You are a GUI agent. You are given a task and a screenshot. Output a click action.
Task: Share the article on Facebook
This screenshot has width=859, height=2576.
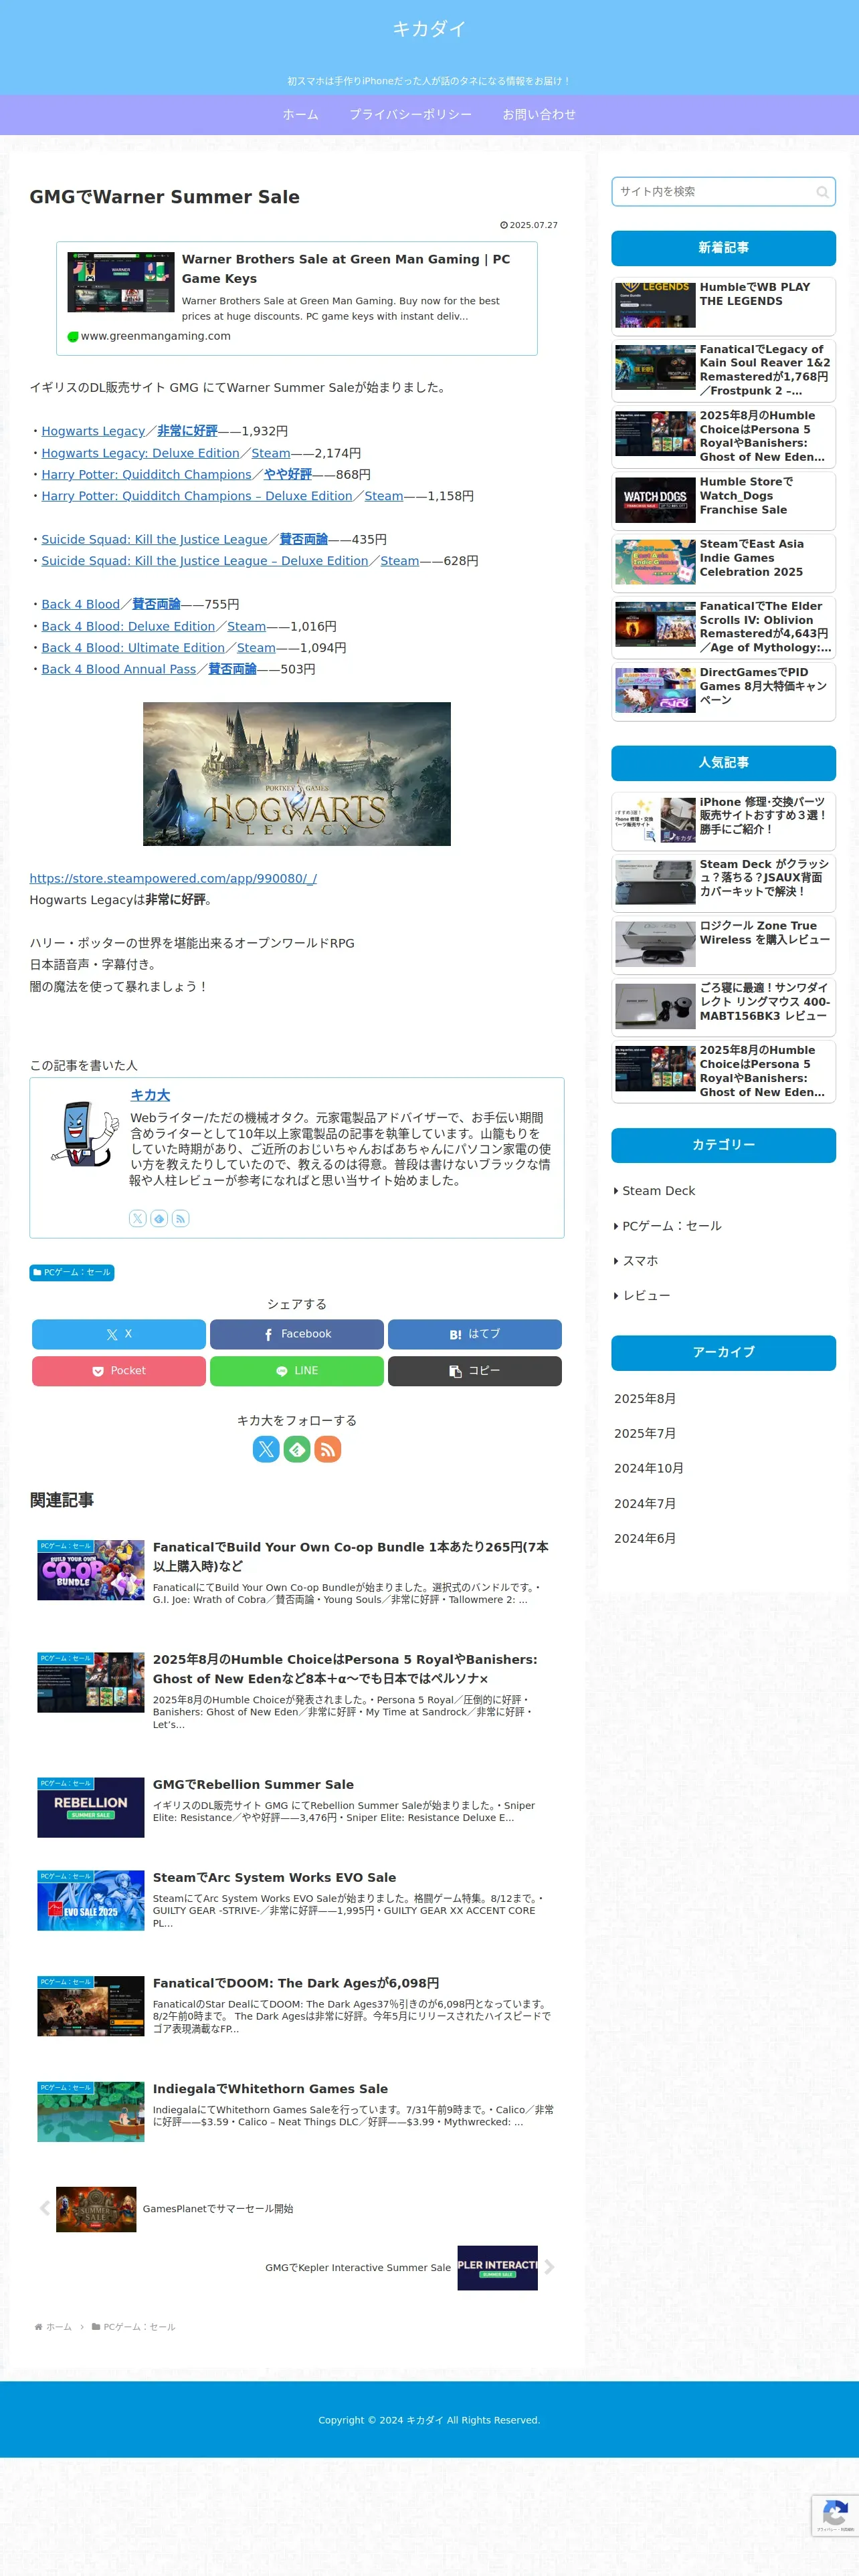point(297,1334)
